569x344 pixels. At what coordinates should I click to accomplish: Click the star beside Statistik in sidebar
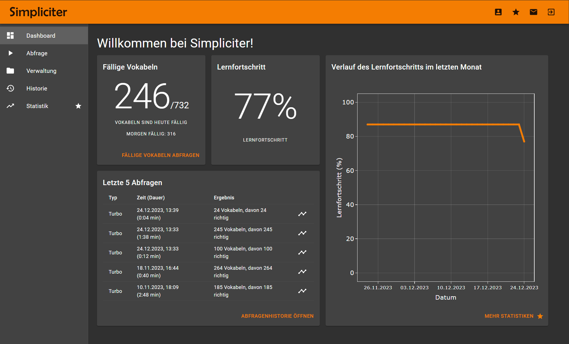pyautogui.click(x=78, y=106)
